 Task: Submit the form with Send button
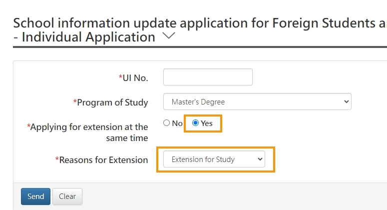35,196
